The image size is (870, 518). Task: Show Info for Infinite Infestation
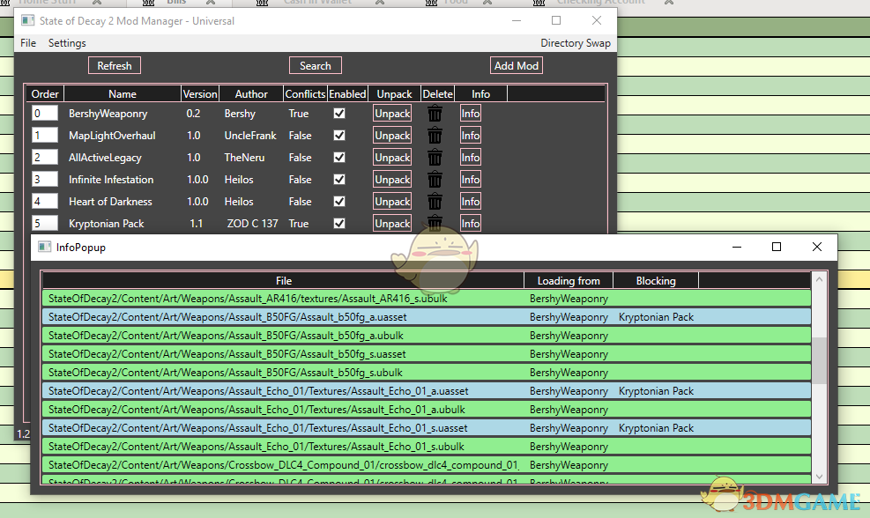[x=471, y=180]
